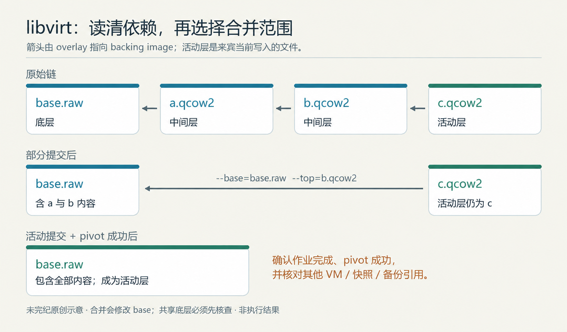Click the title "libvirt：读清依赖，再选择合并范围"
This screenshot has width=567, height=332.
(x=159, y=28)
